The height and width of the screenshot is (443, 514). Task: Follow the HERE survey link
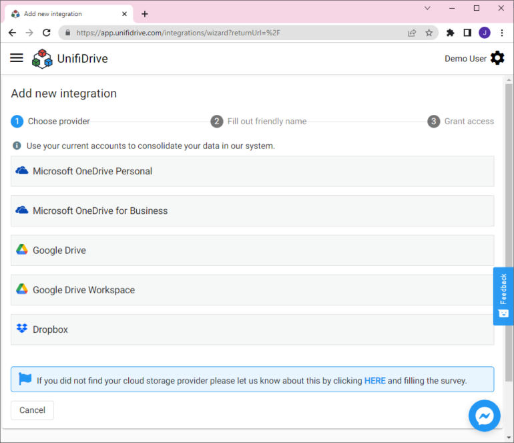[x=374, y=381]
